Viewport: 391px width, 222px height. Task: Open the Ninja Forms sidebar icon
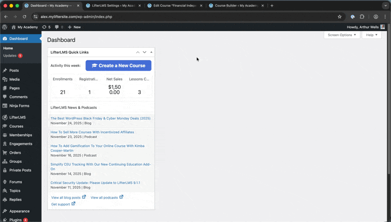pos(5,106)
